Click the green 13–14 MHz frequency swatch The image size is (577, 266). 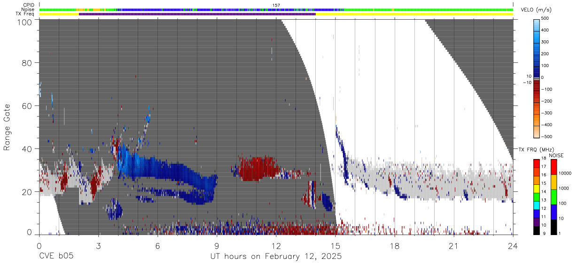pyautogui.click(x=536, y=197)
